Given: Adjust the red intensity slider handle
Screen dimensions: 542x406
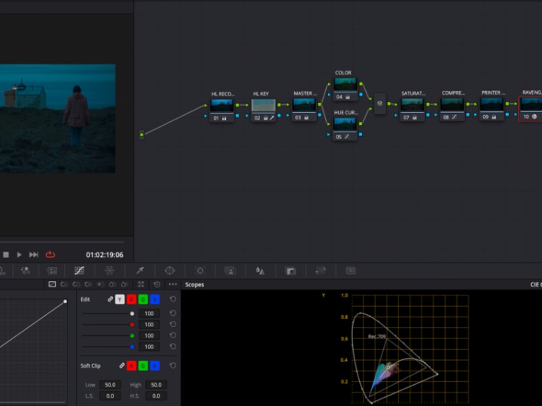Looking at the screenshot, I should pos(132,325).
